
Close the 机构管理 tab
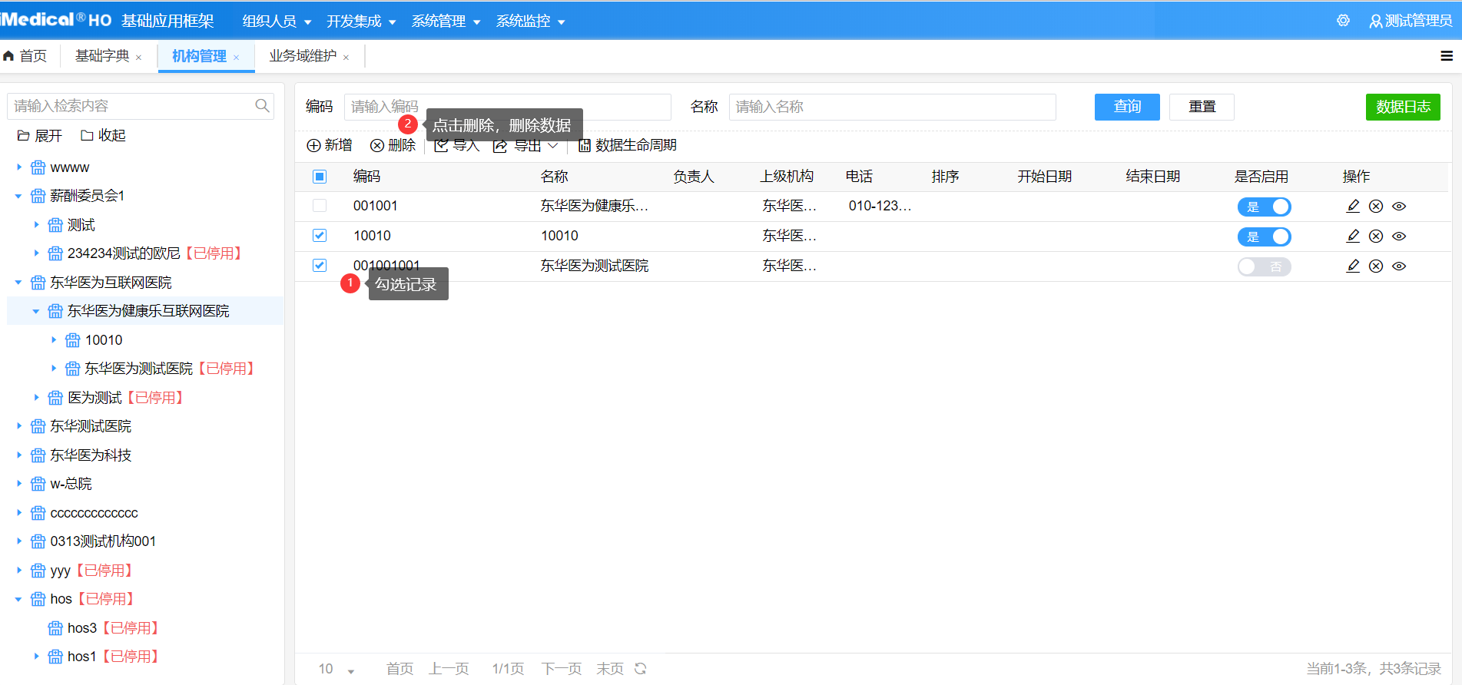tap(236, 58)
